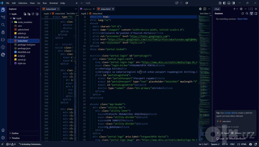The width and height of the screenshot is (259, 147).
Task: Open more actions for right editor group
Action: pos(209,9)
